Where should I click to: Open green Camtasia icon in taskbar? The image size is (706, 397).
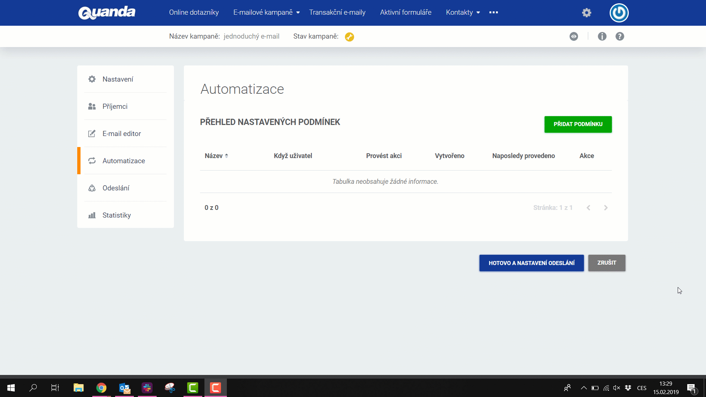pos(193,388)
